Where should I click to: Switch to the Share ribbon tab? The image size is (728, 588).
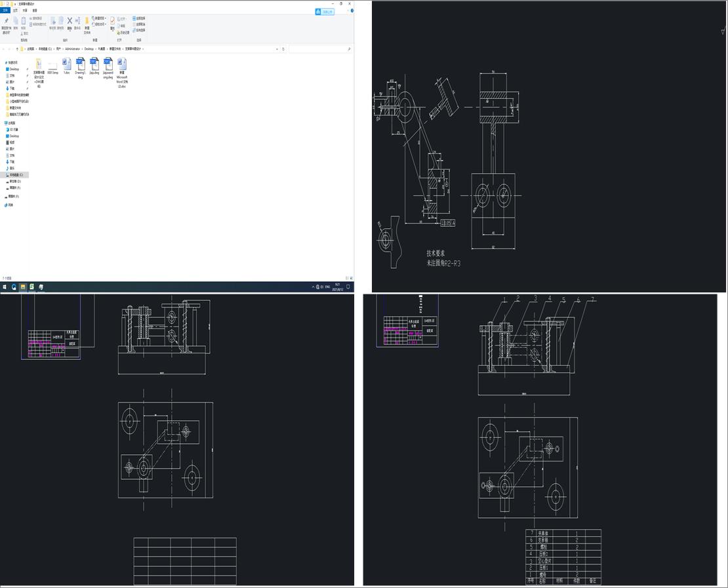pyautogui.click(x=25, y=10)
